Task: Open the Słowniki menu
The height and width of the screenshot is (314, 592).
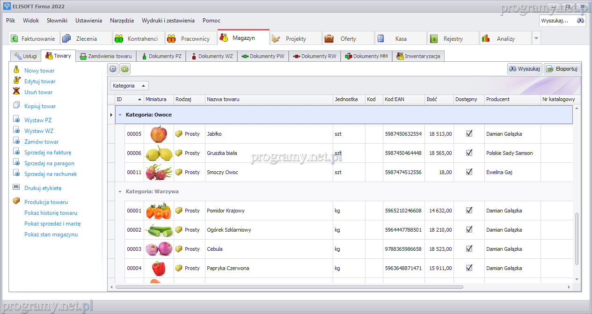Action: [57, 21]
